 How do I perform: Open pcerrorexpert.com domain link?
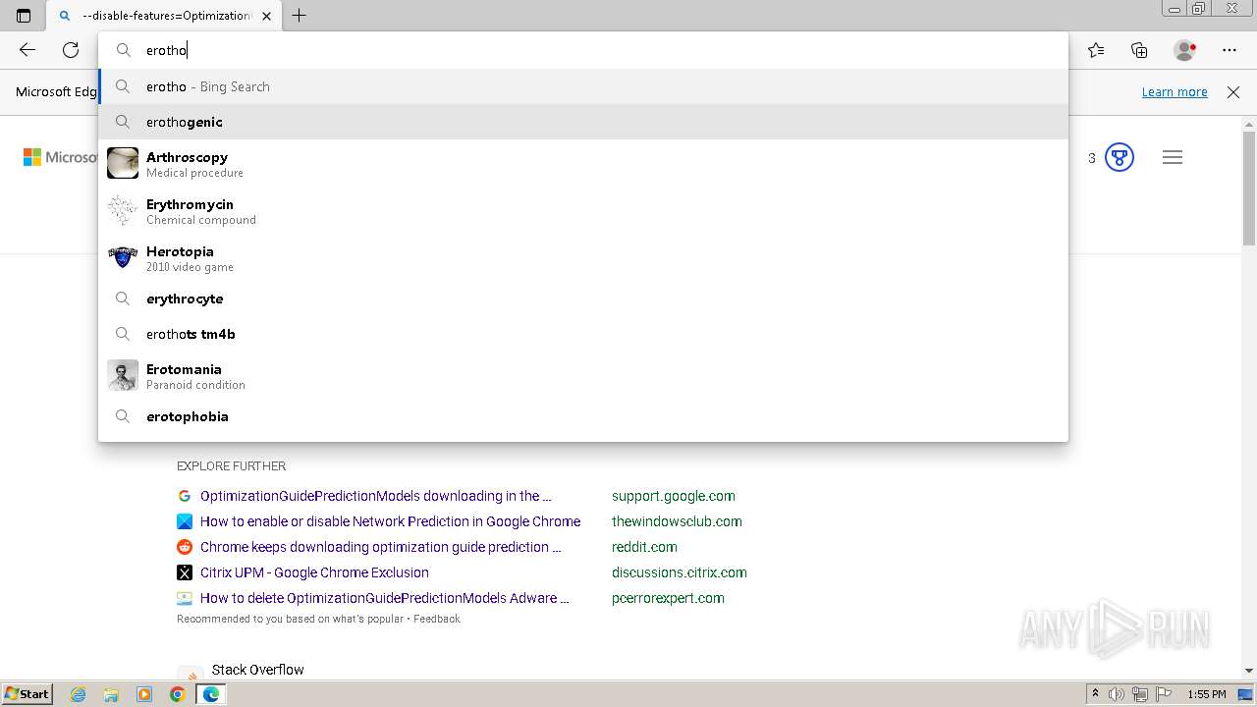pyautogui.click(x=668, y=598)
